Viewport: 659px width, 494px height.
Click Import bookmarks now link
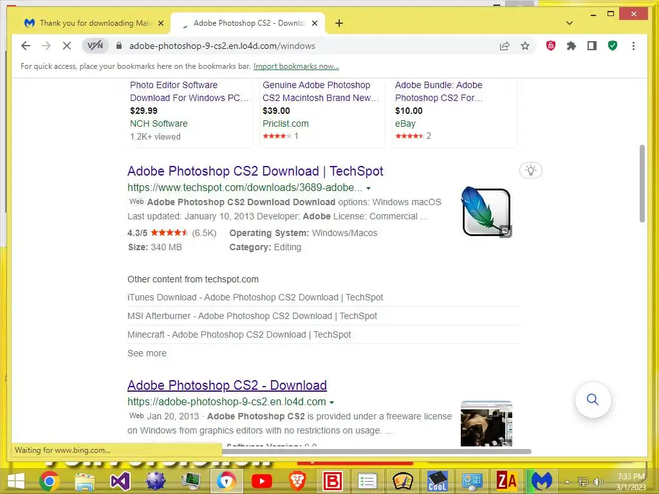coord(296,66)
